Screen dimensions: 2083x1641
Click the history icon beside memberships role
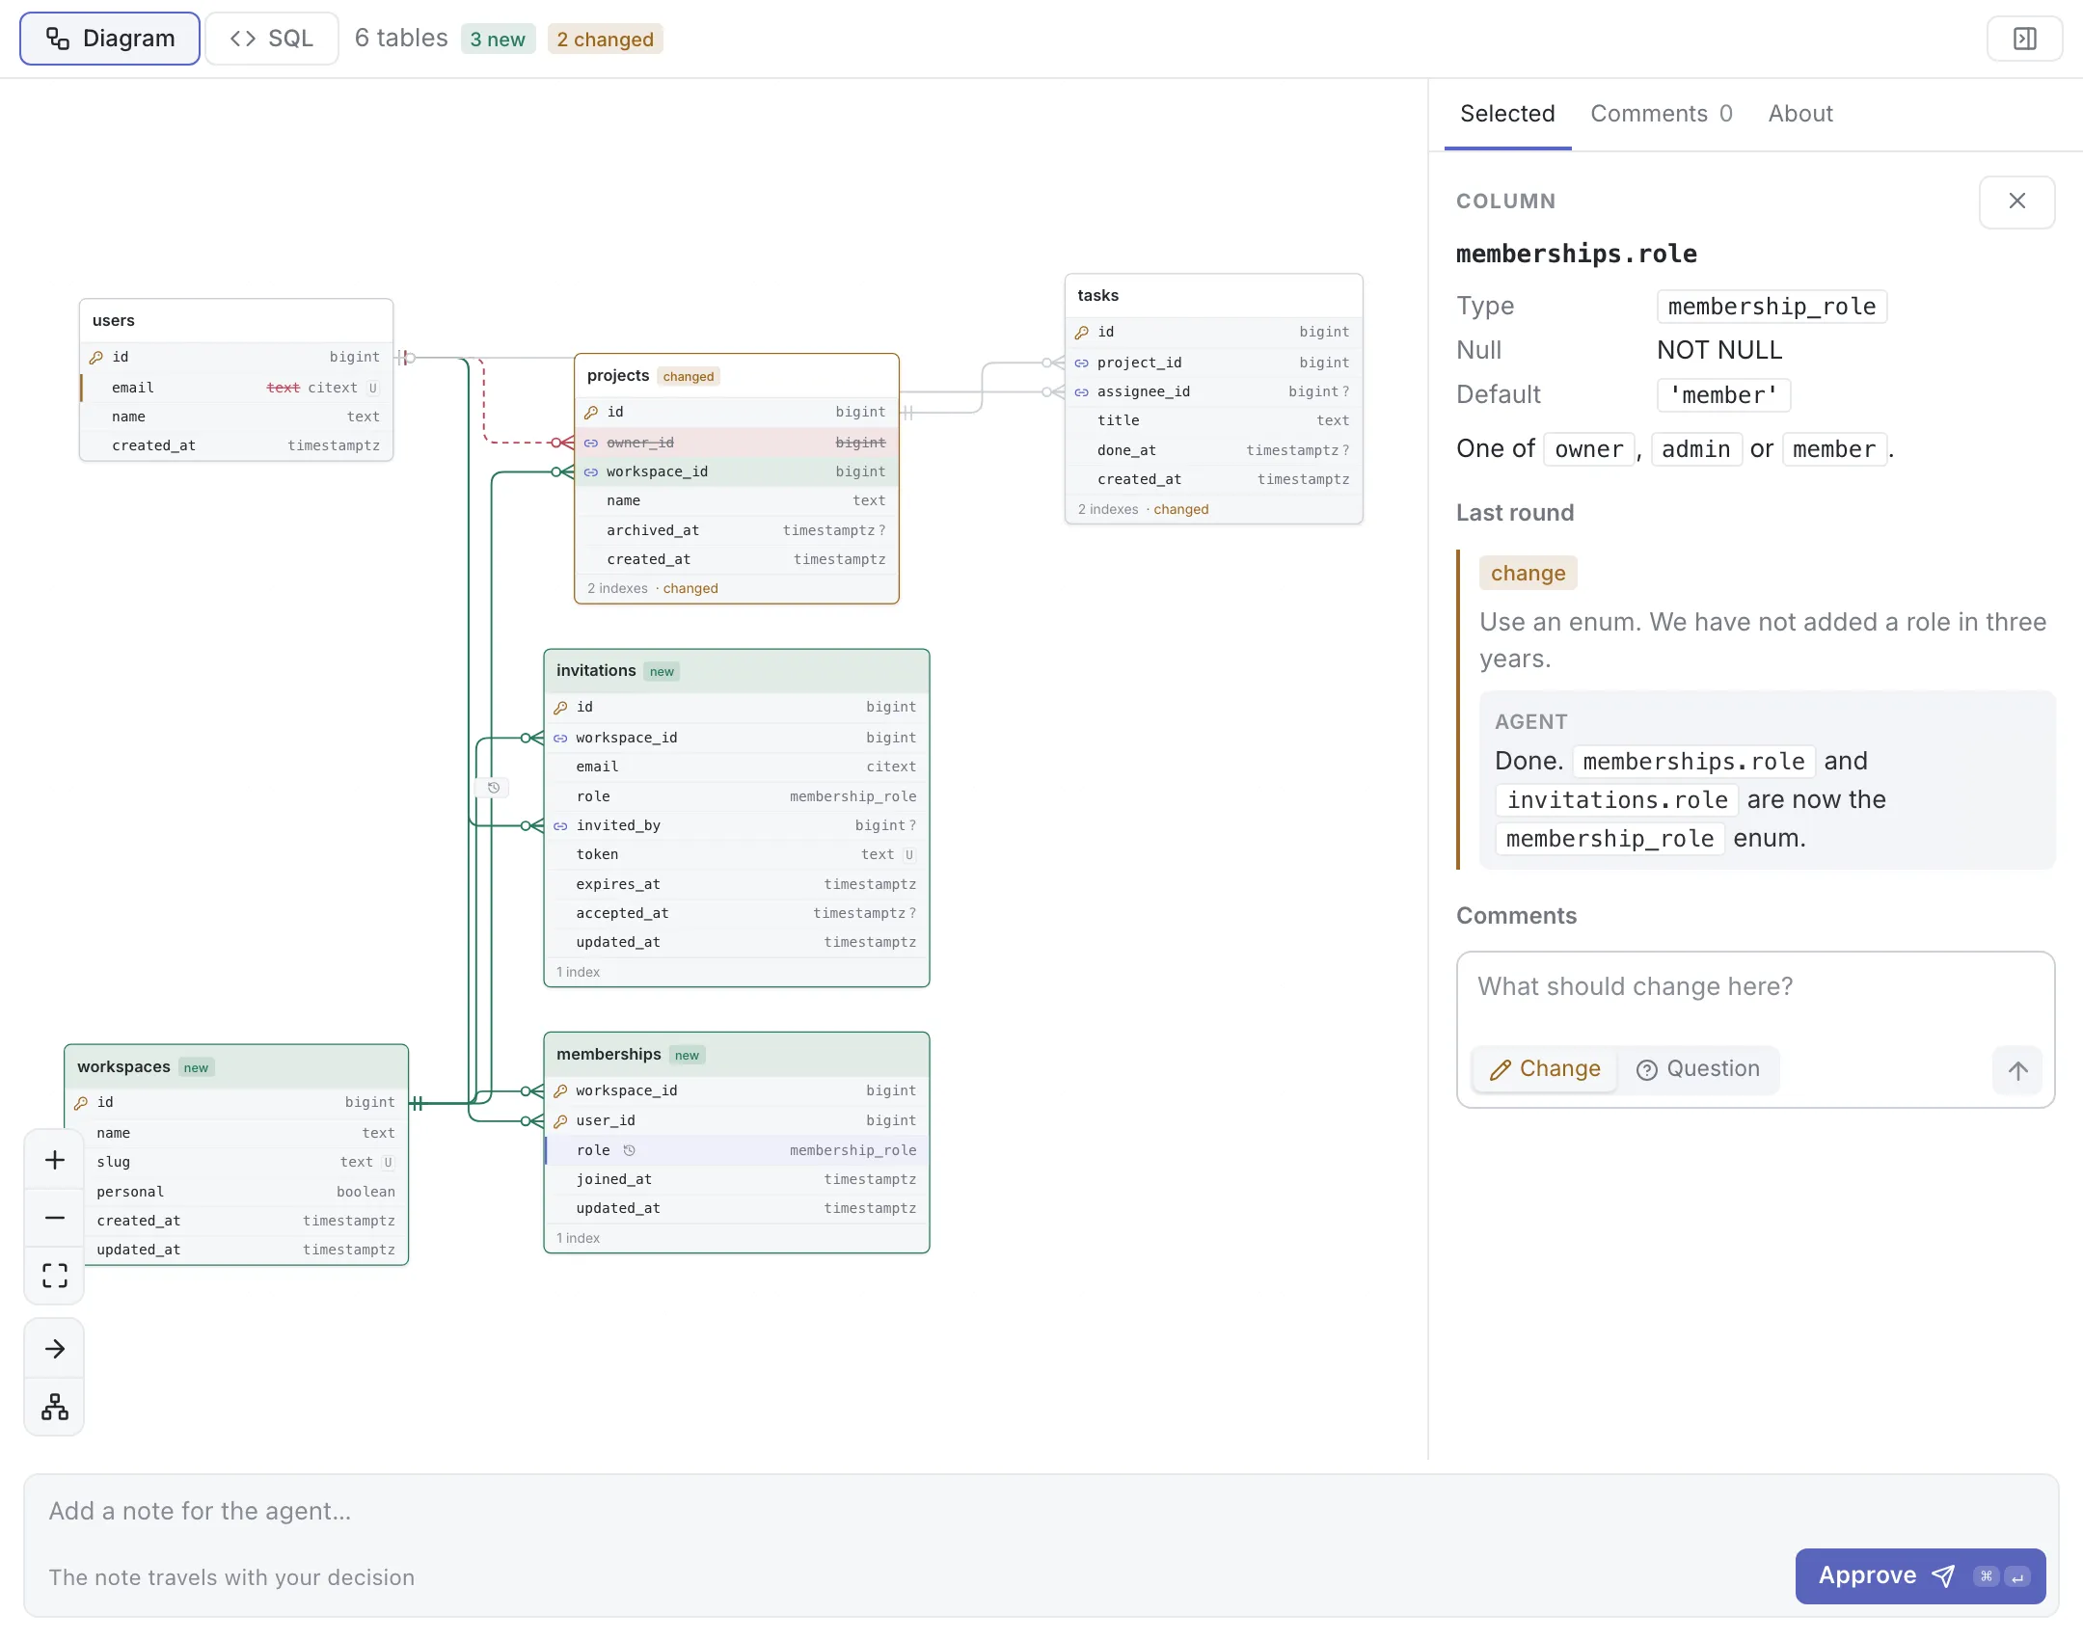(630, 1150)
